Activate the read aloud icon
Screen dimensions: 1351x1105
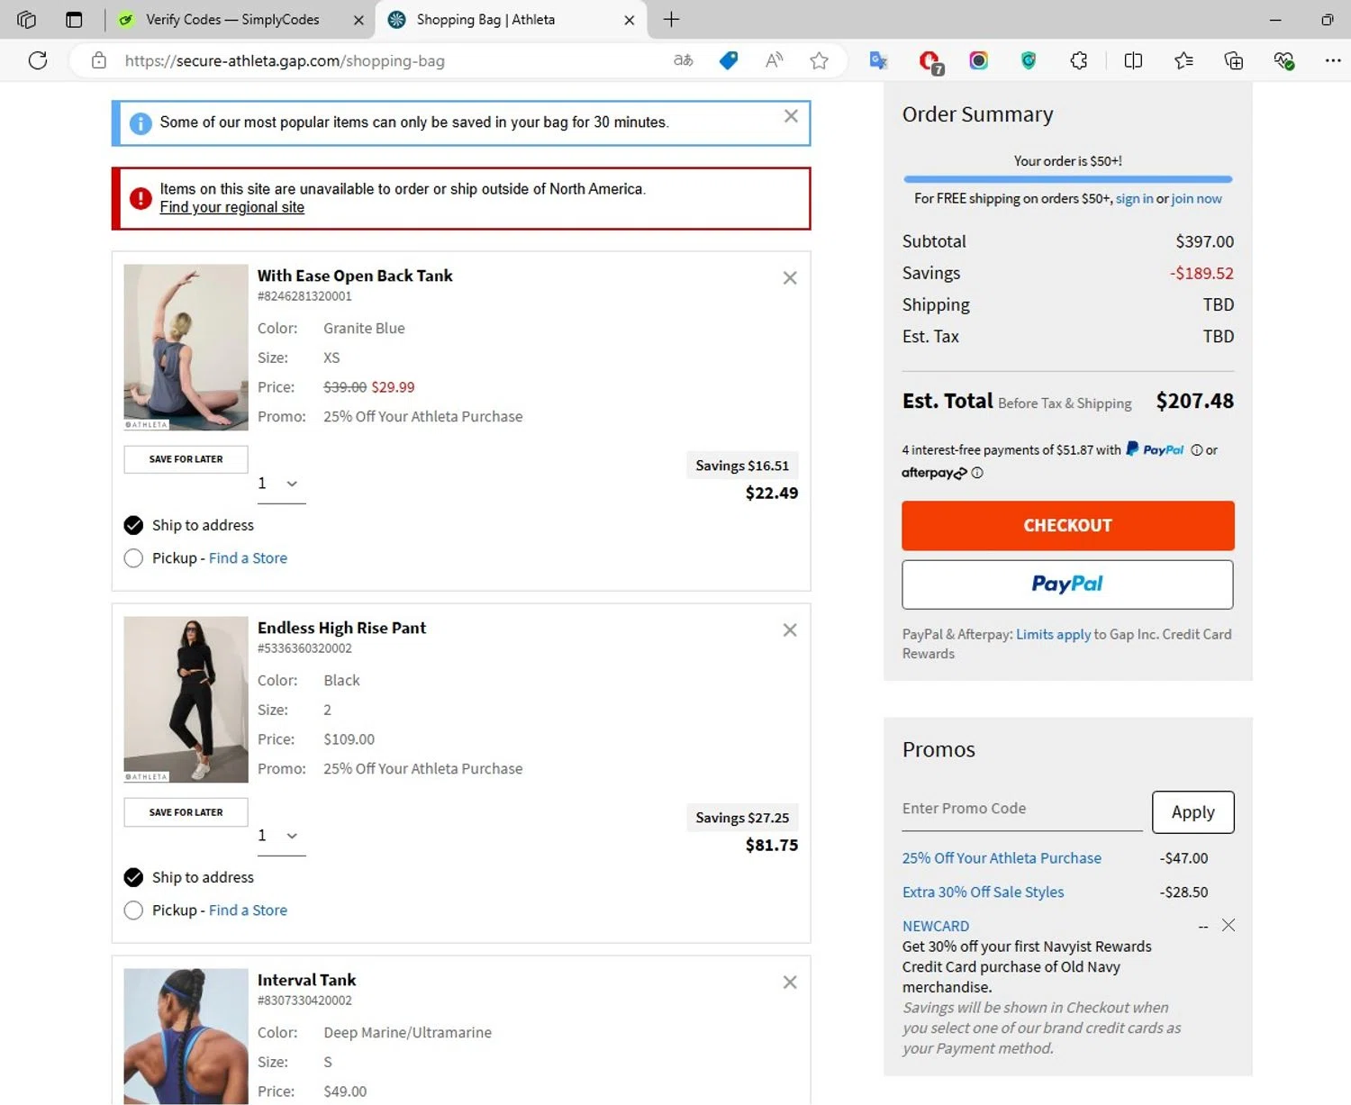[x=774, y=60]
